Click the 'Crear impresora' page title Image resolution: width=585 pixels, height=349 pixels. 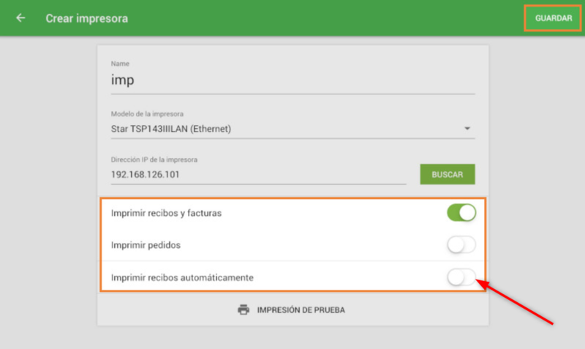86,18
